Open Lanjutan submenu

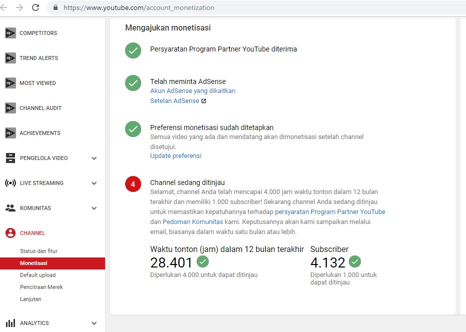tap(31, 299)
